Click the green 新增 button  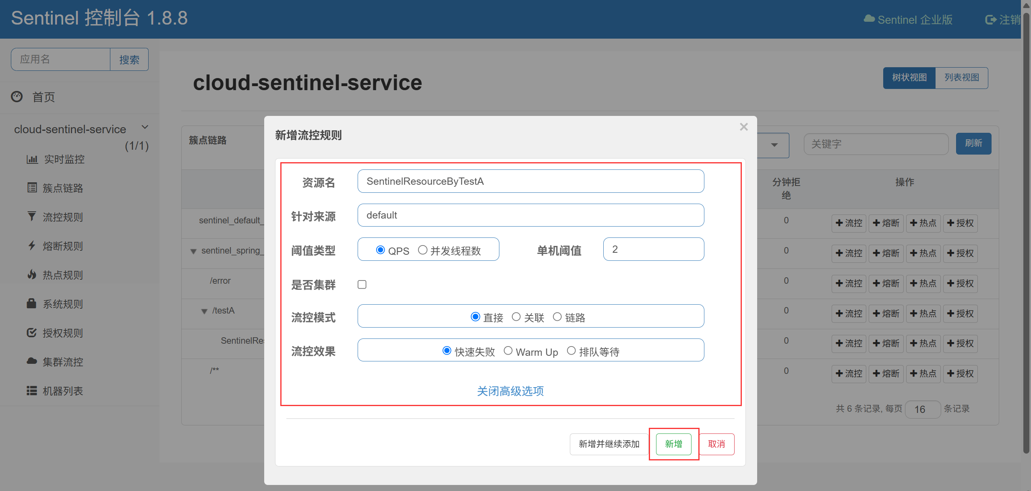(x=673, y=444)
